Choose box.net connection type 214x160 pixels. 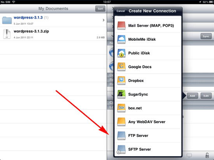(x=148, y=108)
